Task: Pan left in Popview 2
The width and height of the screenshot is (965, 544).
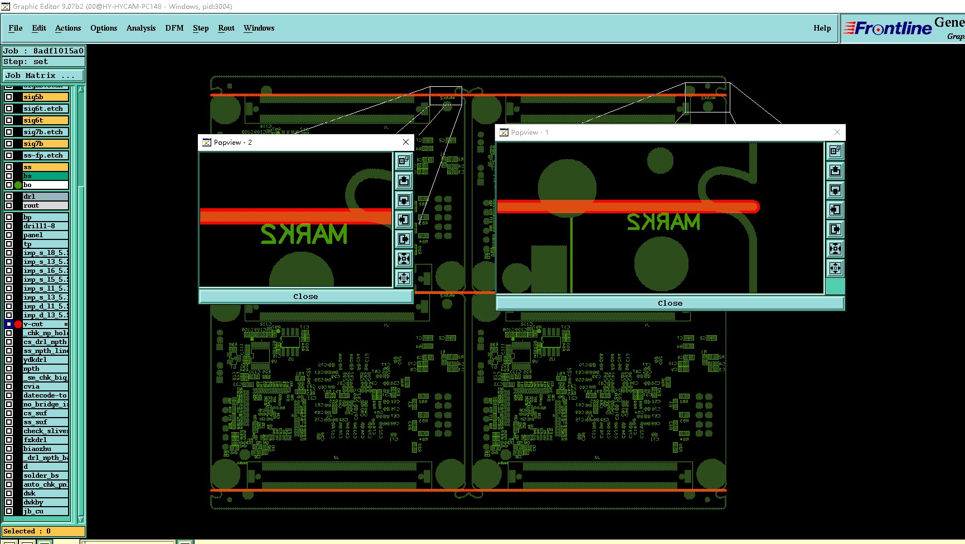Action: 404,219
